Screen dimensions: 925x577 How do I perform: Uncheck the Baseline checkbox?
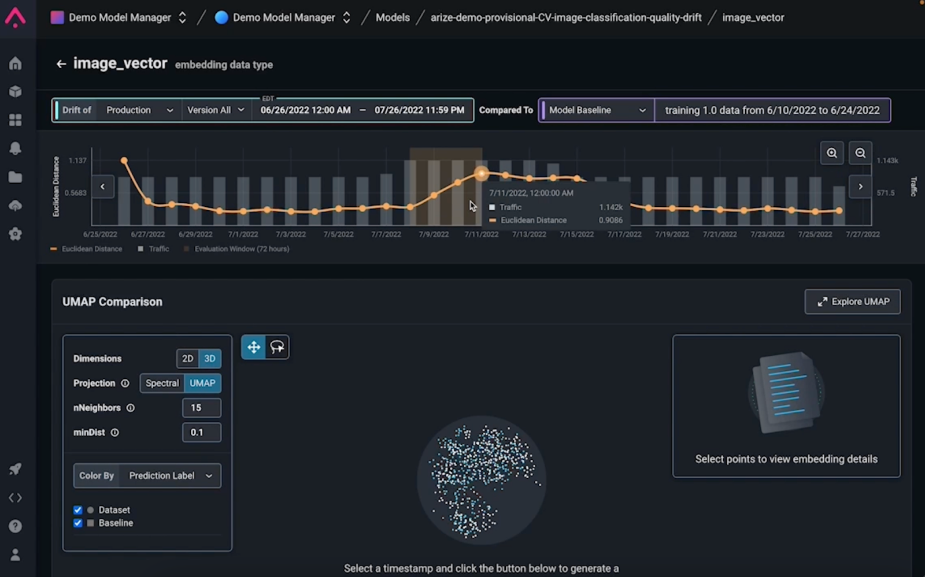tap(78, 523)
